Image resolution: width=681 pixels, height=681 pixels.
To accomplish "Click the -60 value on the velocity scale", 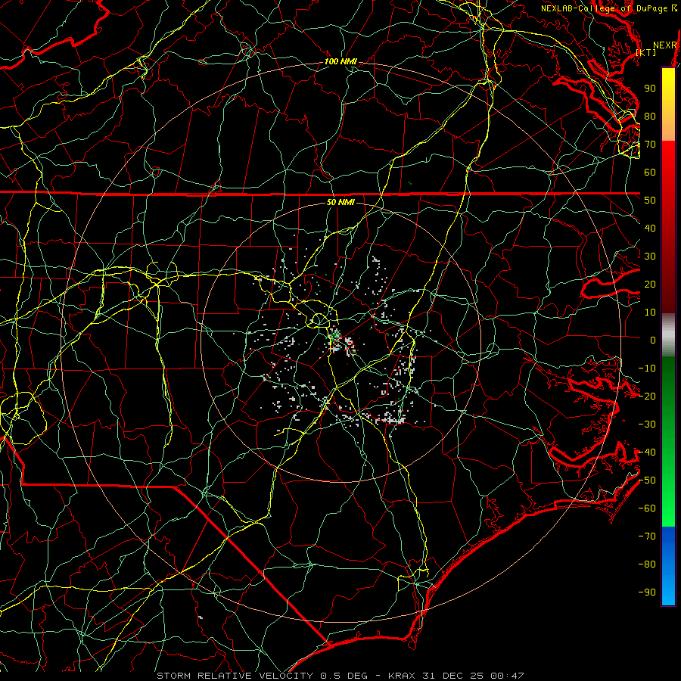I will point(647,508).
